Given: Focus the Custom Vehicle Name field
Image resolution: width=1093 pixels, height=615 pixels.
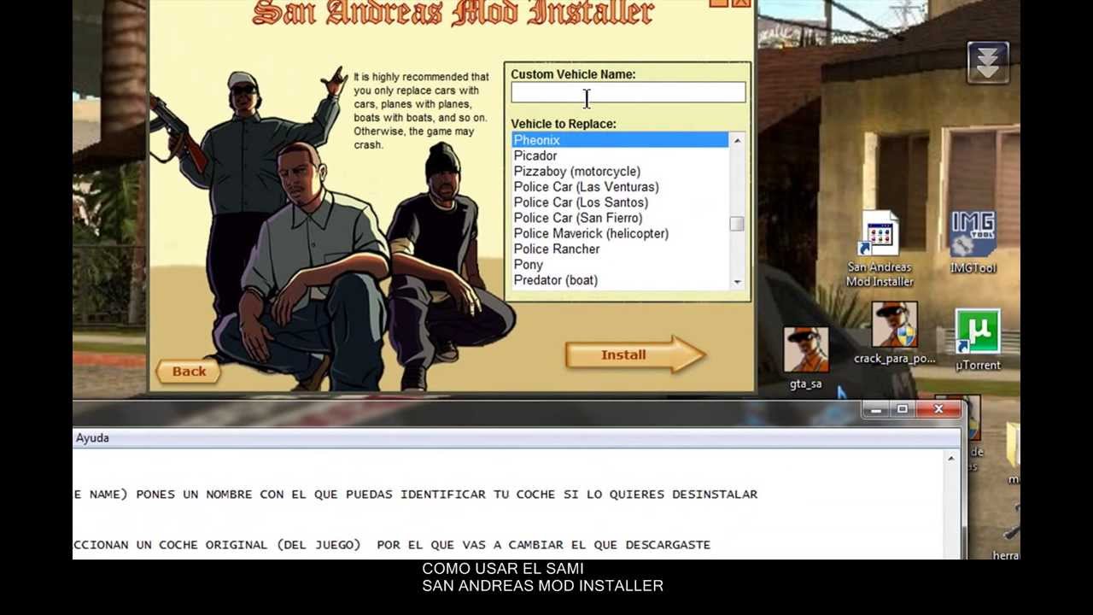Looking at the screenshot, I should 628,92.
